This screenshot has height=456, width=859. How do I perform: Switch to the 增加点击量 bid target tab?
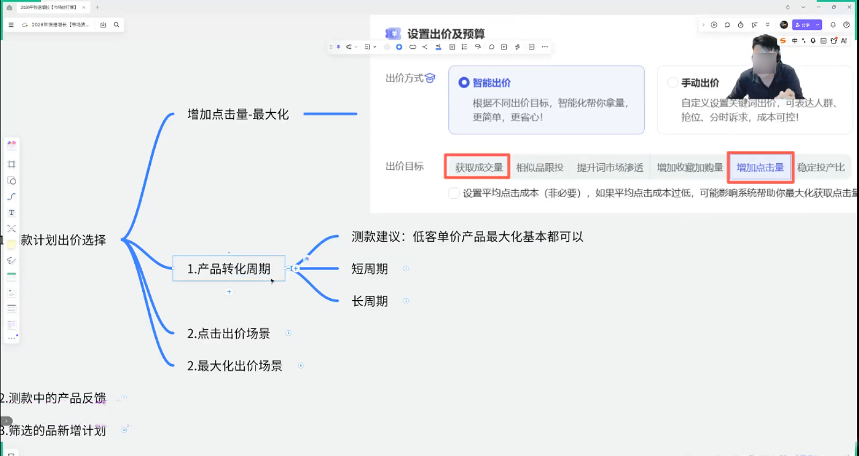760,168
